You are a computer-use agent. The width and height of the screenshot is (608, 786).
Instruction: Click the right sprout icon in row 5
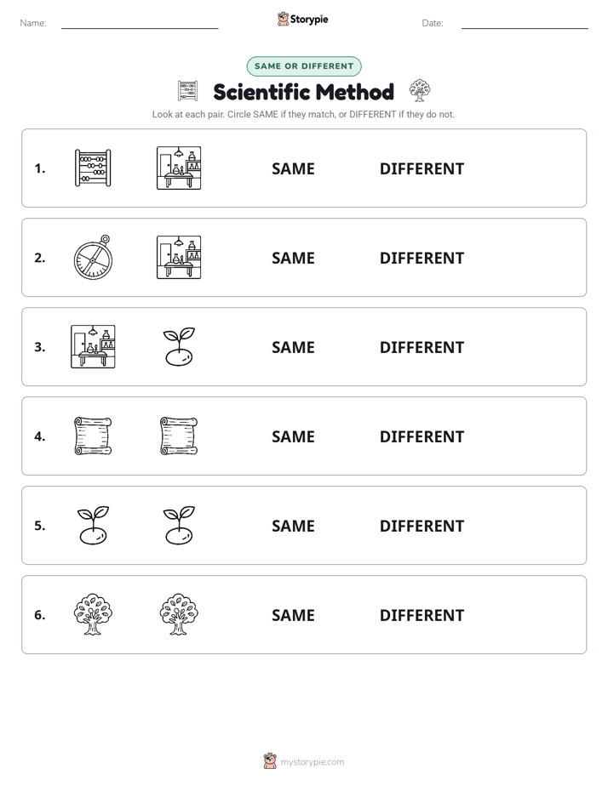[x=179, y=525]
